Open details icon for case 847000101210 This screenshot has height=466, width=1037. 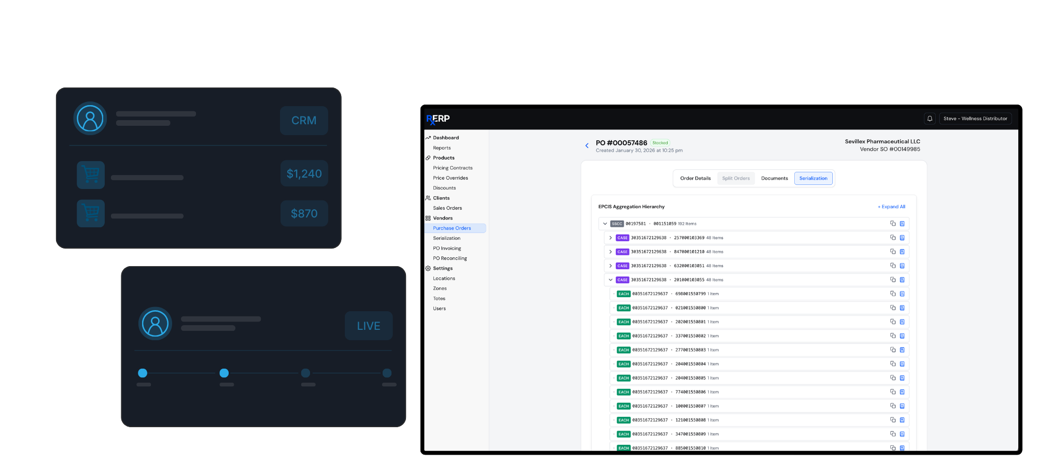coord(902,252)
